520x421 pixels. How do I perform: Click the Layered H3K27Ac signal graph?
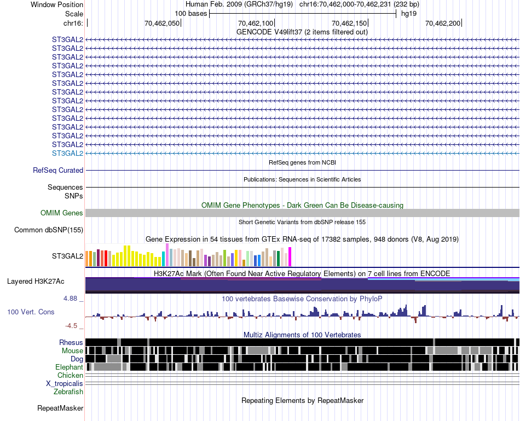click(x=302, y=285)
